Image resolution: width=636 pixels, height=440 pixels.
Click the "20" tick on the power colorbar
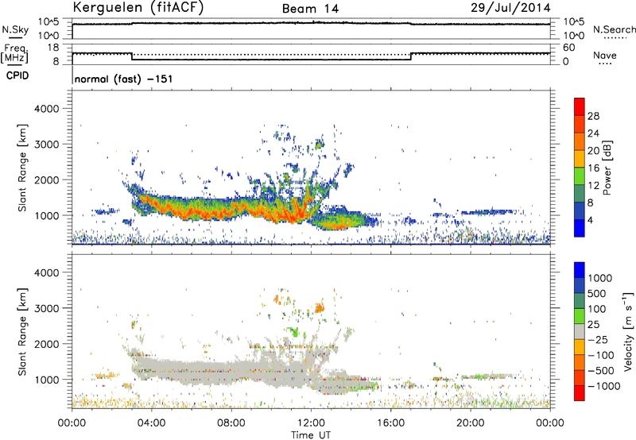pyautogui.click(x=593, y=151)
